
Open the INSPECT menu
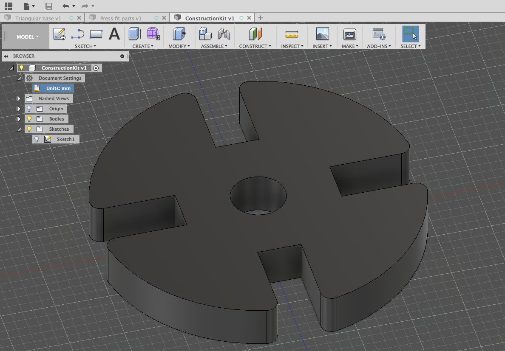[x=292, y=46]
